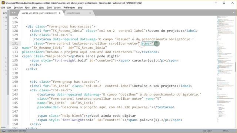Close the .css tab via its unsaved dot

point(90,13)
